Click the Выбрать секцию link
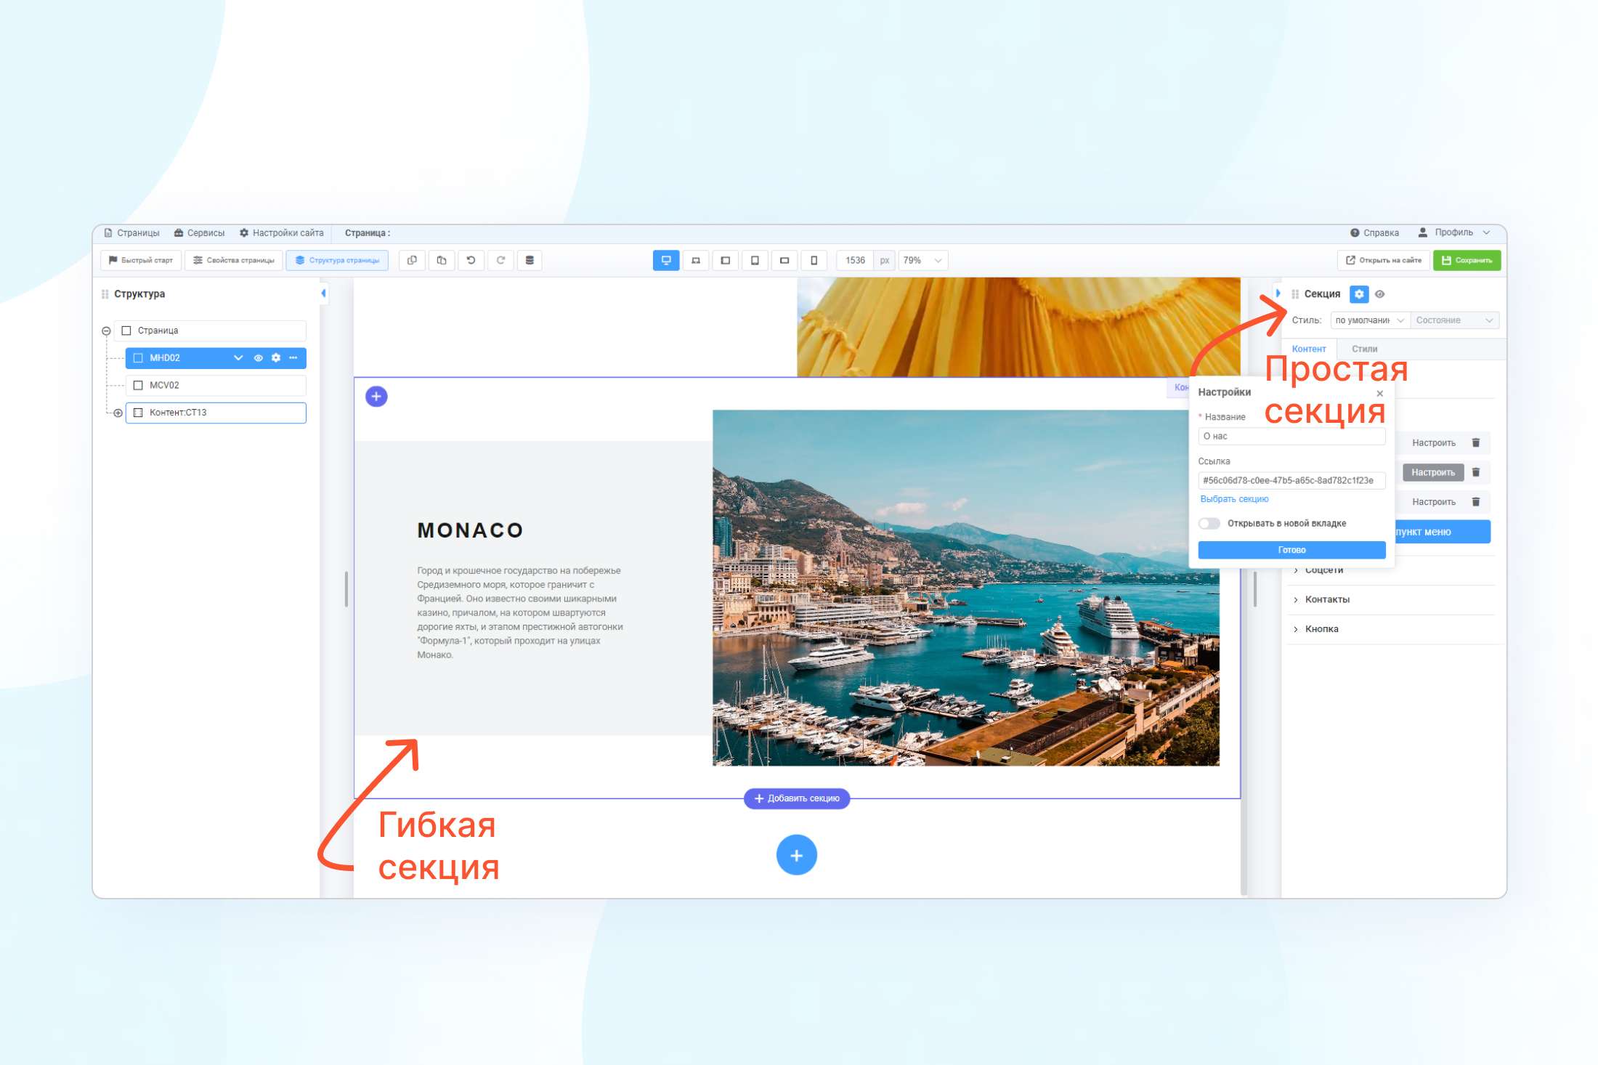1598x1065 pixels. click(1234, 499)
